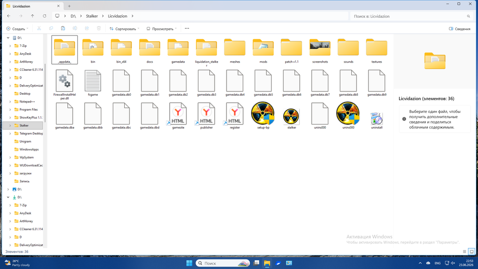Open the Windows Start menu

pos(189,263)
